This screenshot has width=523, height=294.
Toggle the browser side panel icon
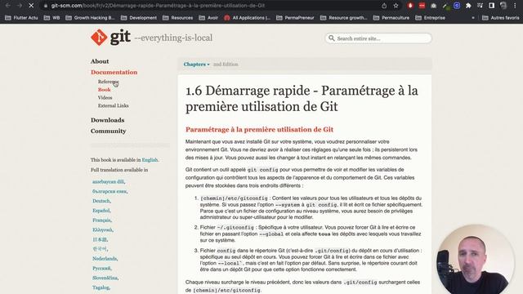point(492,6)
